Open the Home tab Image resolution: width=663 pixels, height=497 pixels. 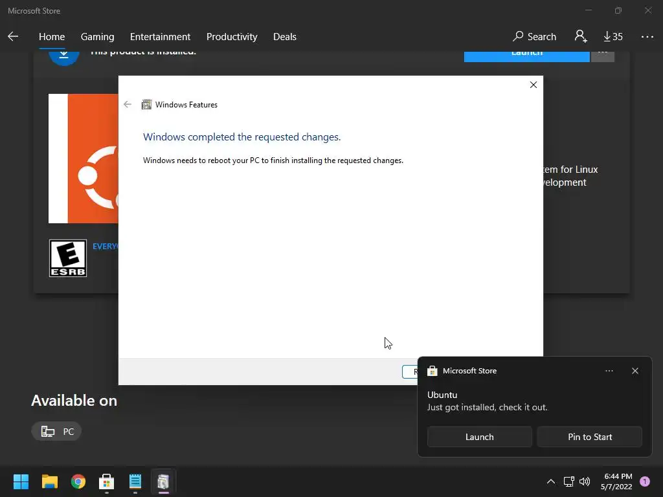tap(52, 37)
